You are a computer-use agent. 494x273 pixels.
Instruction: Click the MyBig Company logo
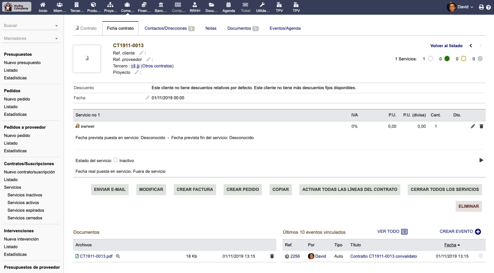[17, 7]
